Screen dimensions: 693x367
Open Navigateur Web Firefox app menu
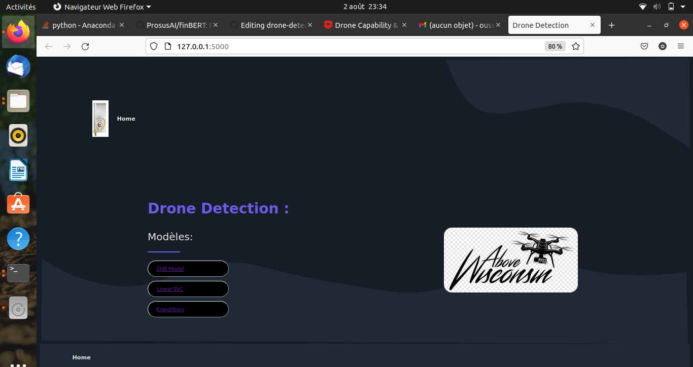click(x=102, y=7)
